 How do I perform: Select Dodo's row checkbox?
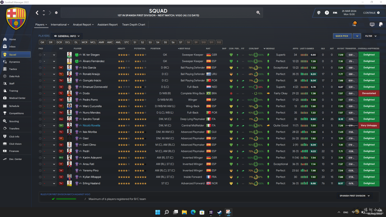pos(40,93)
